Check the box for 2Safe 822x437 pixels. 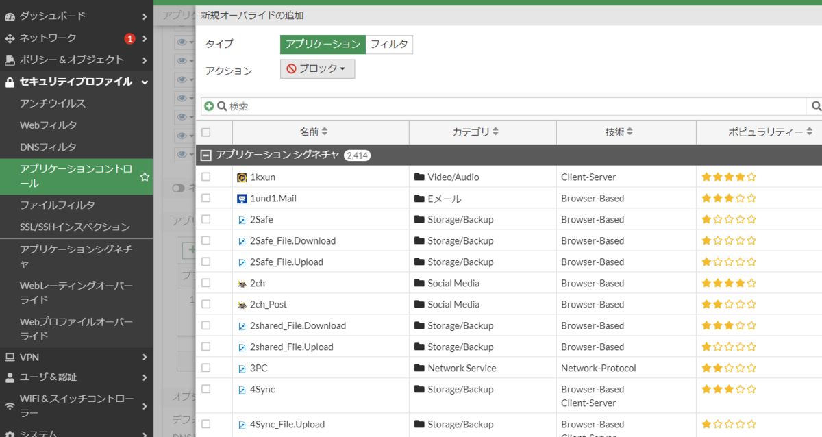click(206, 219)
